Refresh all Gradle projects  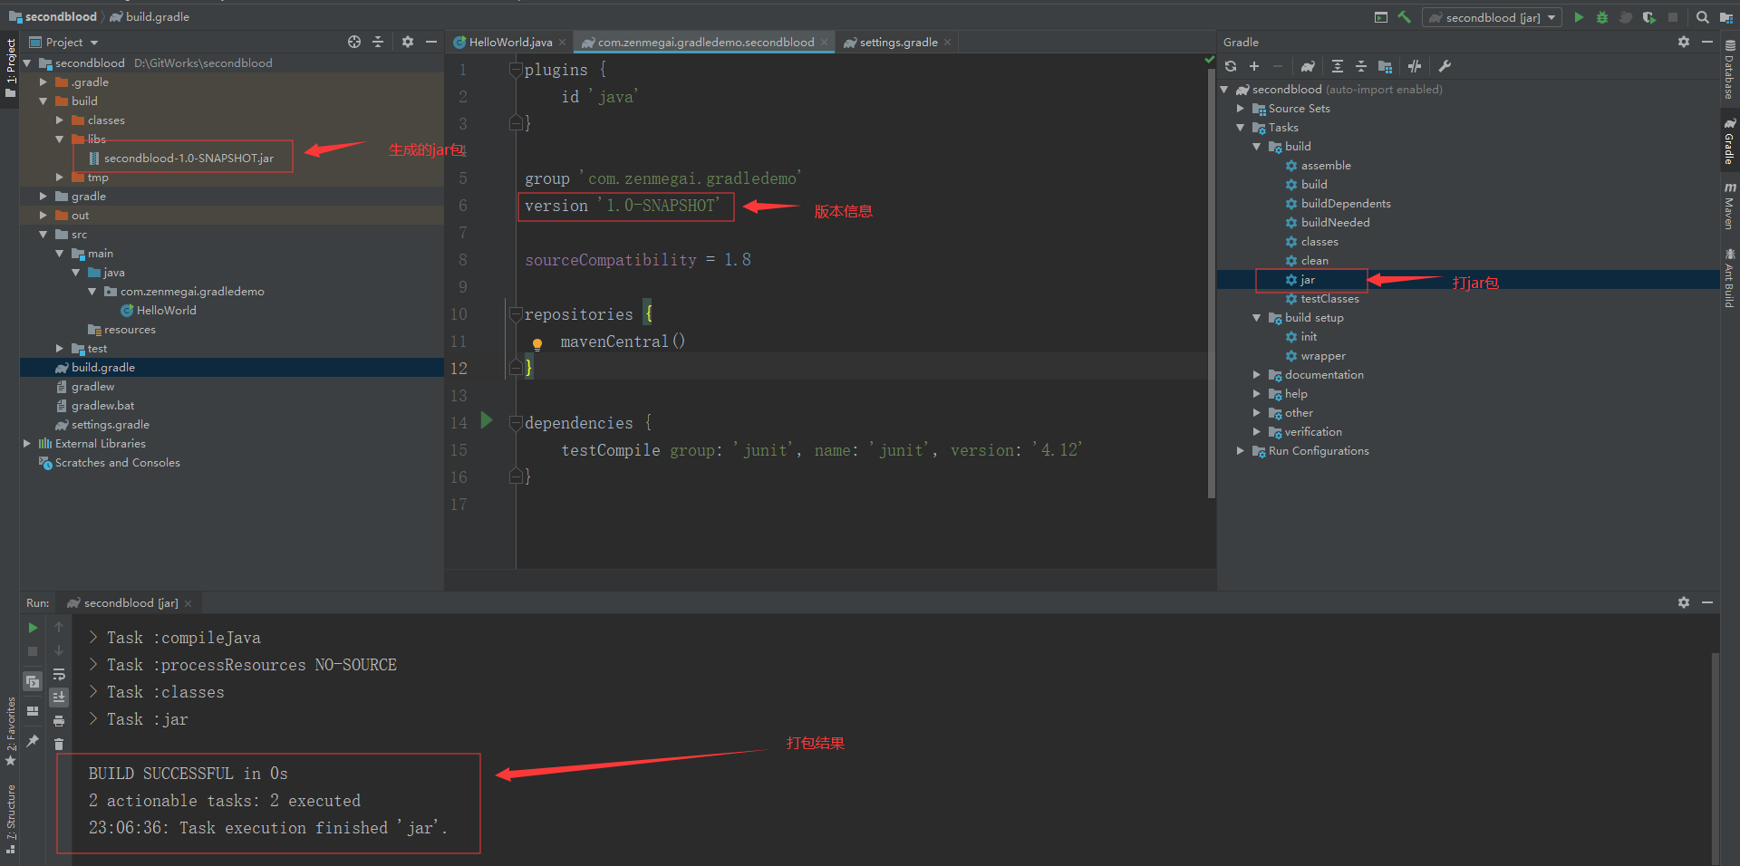1231,66
